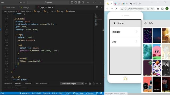Close the first Chrome browser tab
Image resolution: width=170 pixels, height=95 pixels.
111,4
